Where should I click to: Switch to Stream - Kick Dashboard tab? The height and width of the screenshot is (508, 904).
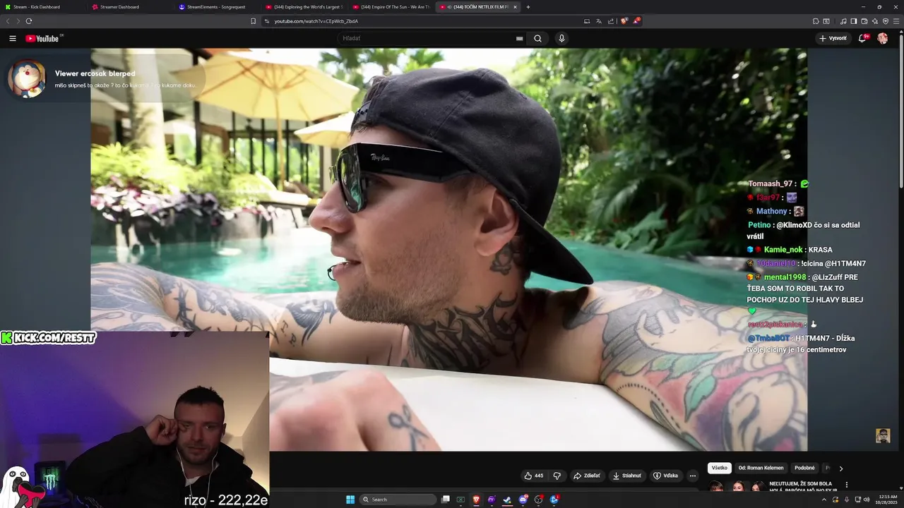[x=42, y=7]
